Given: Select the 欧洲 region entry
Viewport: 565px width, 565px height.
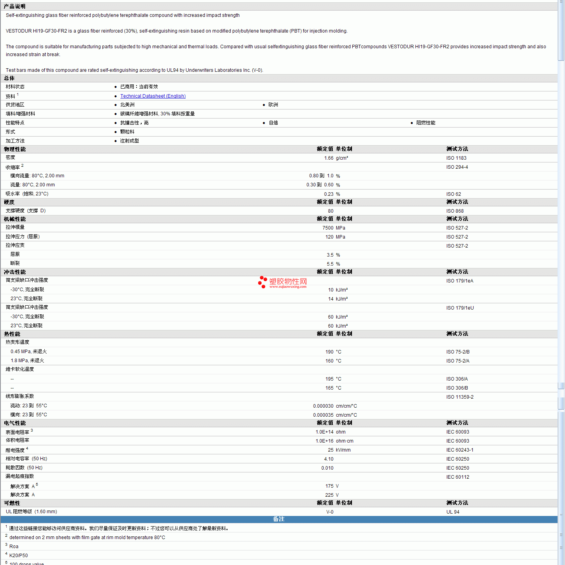Looking at the screenshot, I should tap(273, 105).
